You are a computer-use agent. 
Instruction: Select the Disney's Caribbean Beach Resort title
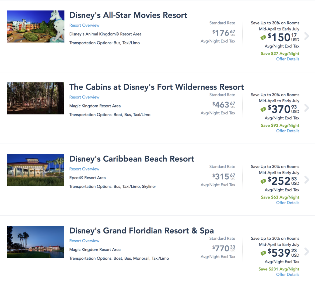132,159
